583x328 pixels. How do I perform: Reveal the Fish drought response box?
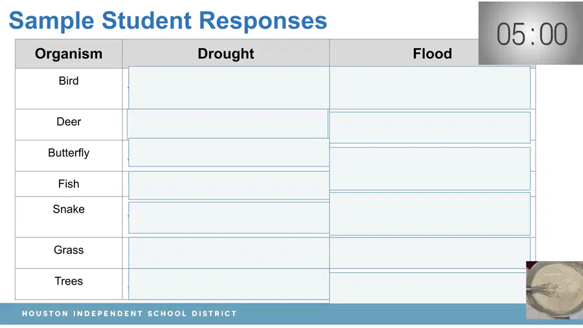[x=229, y=185]
